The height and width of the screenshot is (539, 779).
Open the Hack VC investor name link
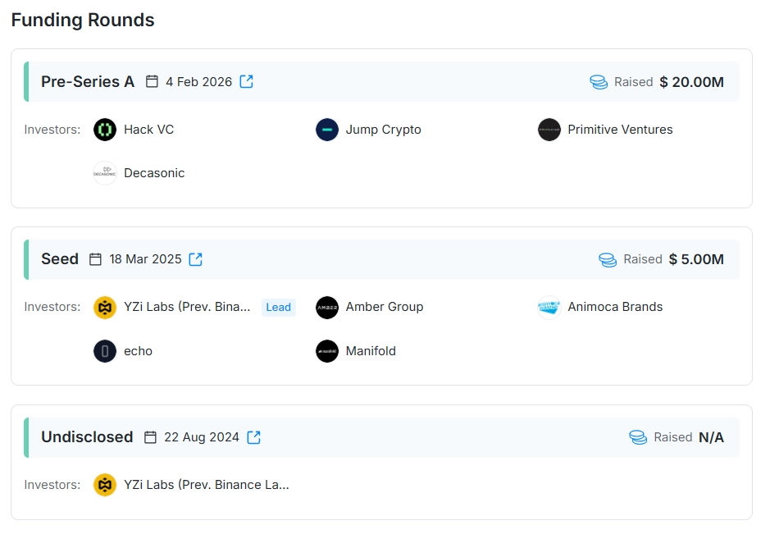(148, 130)
